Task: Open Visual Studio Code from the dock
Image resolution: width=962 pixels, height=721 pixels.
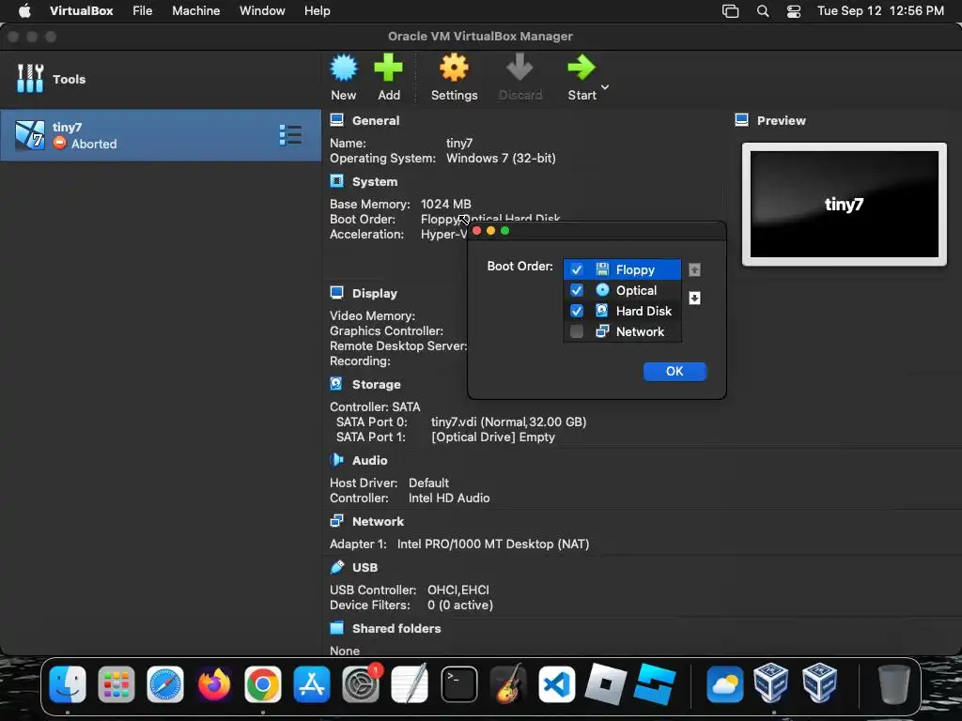Action: [x=556, y=683]
